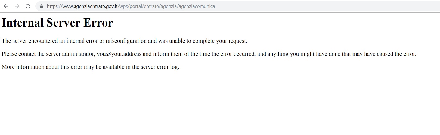The image size is (440, 135).
Task: Click the 'wps' segment in the URL path
Action: pyautogui.click(x=124, y=6)
